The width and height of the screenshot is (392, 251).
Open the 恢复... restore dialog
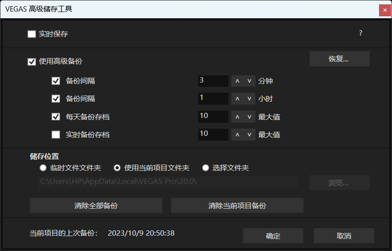[340, 59]
